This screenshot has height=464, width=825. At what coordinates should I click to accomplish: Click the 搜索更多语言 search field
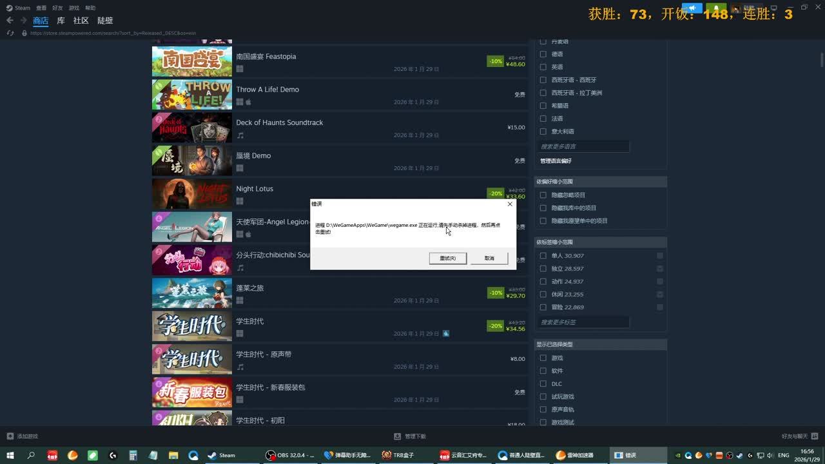tap(584, 146)
